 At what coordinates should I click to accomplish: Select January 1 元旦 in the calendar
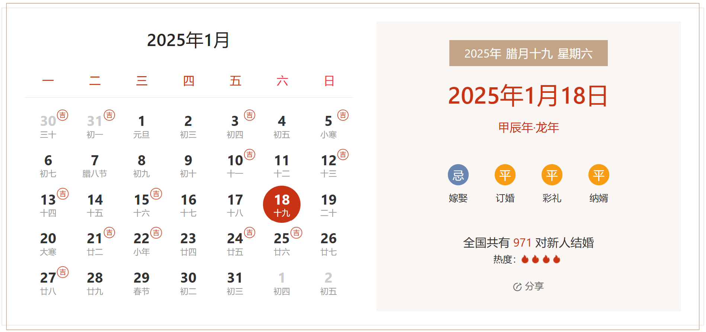[142, 126]
